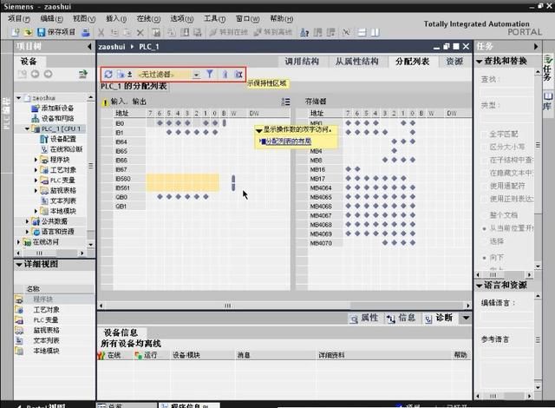
Task: Switch to the 从属性结构 tab
Action: pos(356,62)
